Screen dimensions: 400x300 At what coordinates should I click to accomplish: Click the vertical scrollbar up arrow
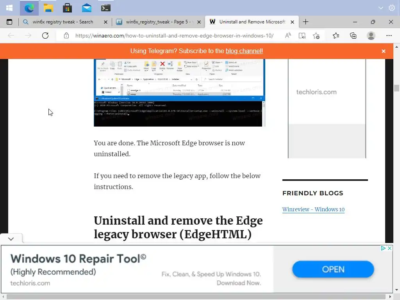pyautogui.click(x=396, y=47)
